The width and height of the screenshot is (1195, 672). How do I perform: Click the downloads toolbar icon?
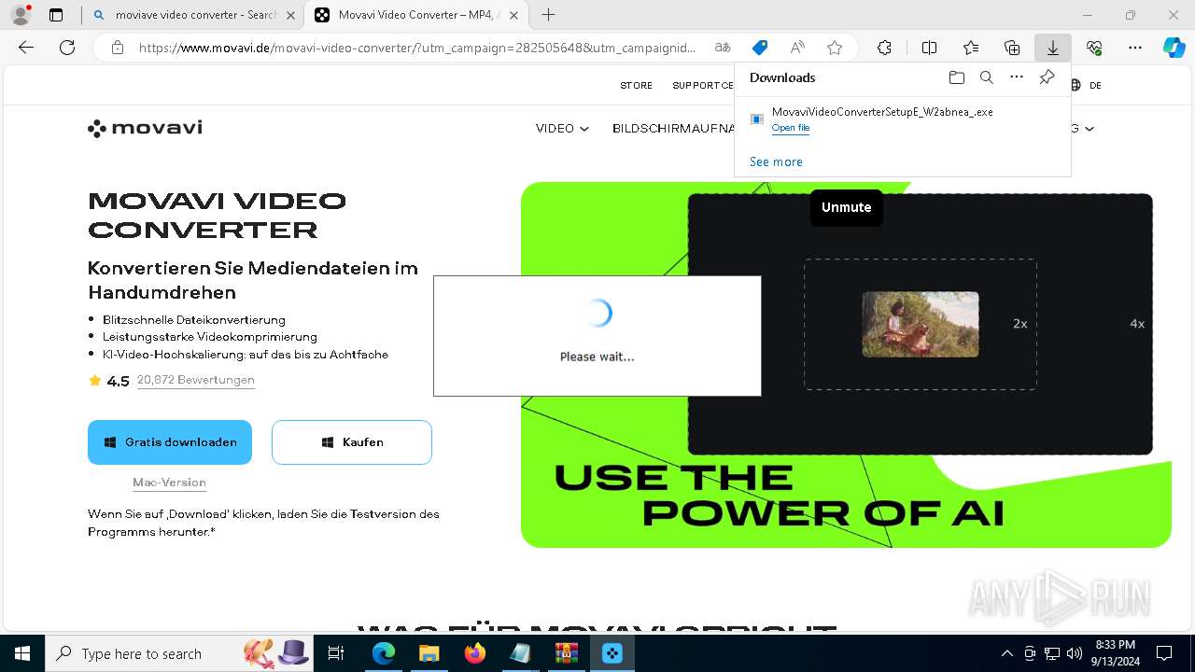click(1053, 48)
